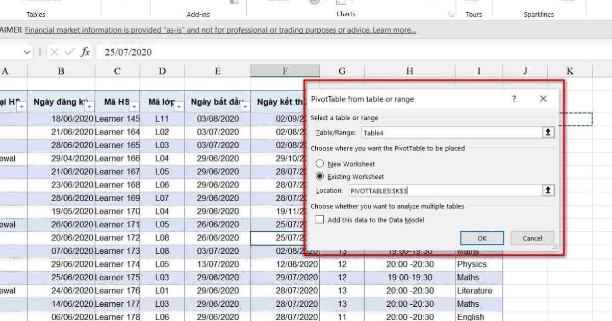This screenshot has width=612, height=321.
Task: Collapse dialog using Table/Range selector arrow
Action: pyautogui.click(x=548, y=132)
